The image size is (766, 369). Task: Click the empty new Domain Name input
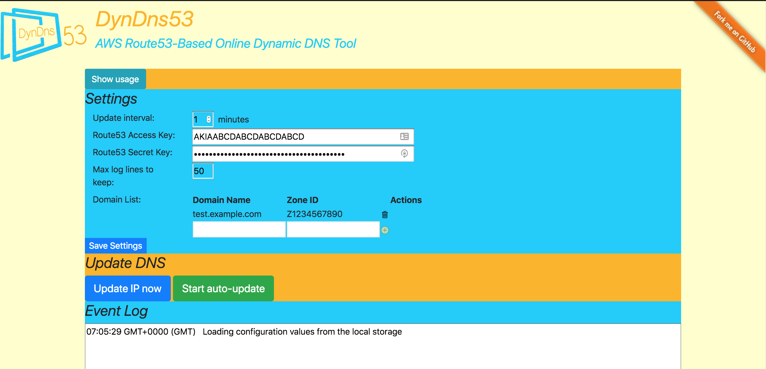pos(239,230)
